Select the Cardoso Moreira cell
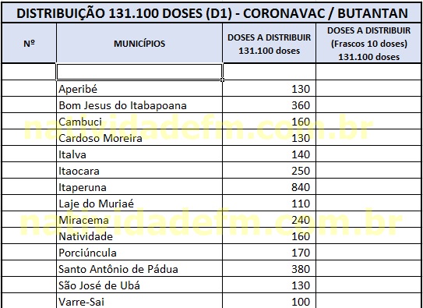The width and height of the screenshot is (423, 308). pos(139,138)
